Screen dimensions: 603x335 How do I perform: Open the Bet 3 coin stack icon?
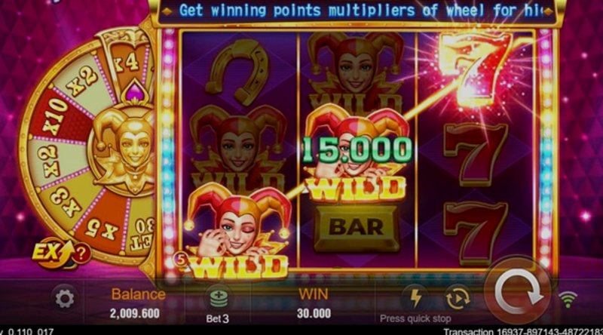click(219, 299)
